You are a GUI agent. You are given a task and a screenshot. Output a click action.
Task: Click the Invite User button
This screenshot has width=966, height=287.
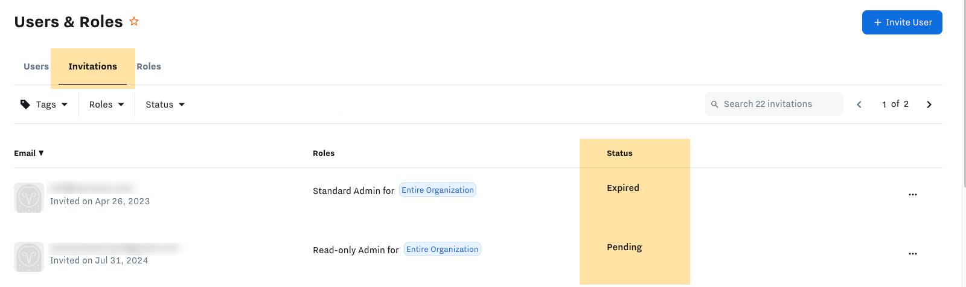[x=902, y=22]
